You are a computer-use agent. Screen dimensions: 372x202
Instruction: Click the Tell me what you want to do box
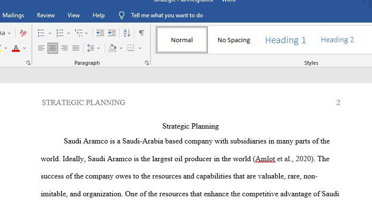(x=167, y=15)
